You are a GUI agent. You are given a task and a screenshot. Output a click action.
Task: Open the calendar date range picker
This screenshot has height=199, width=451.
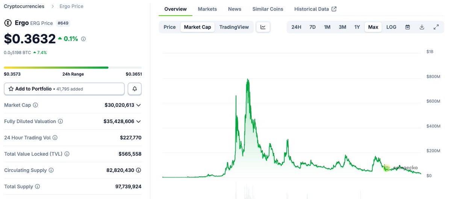pos(407,27)
